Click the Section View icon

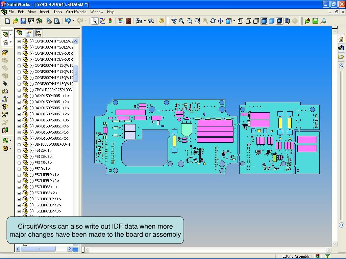click(287, 21)
